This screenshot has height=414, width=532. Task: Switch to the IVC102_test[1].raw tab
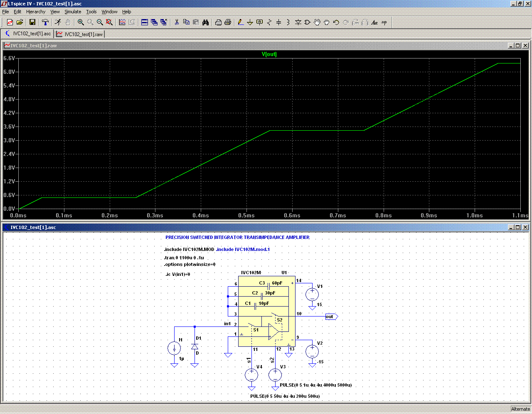click(80, 34)
